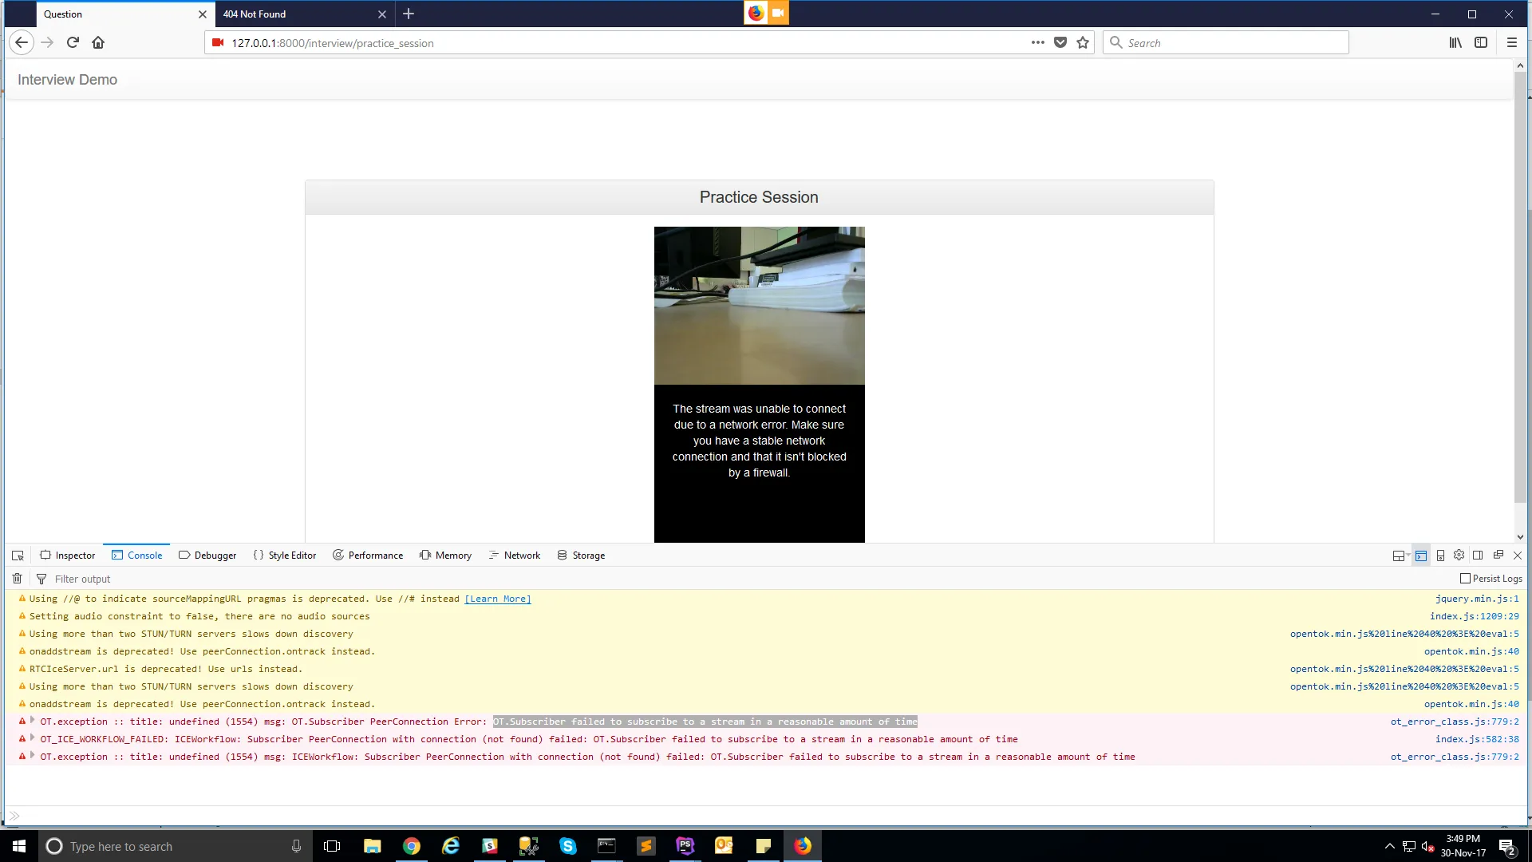
Task: Click the page vertical scrollbar
Action: coord(1520,287)
